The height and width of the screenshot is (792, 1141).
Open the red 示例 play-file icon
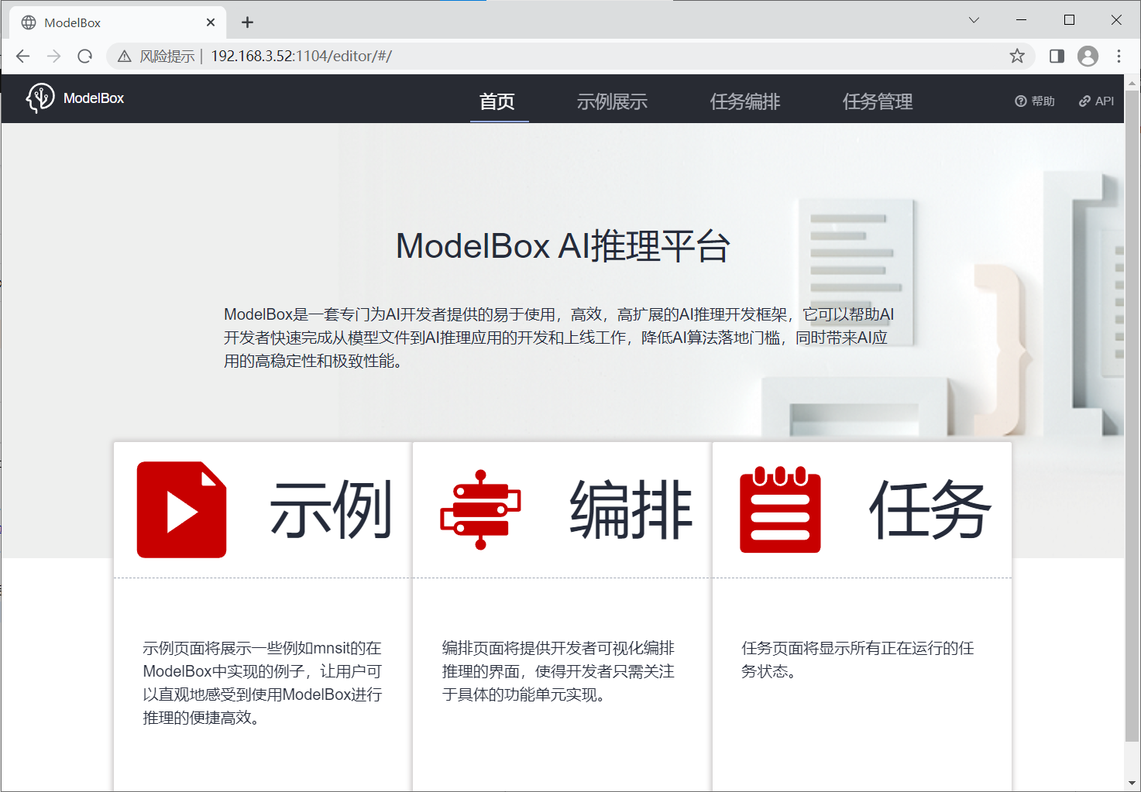[x=181, y=509]
